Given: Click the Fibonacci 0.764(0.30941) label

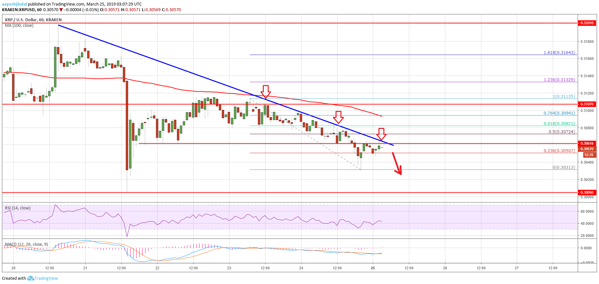Looking at the screenshot, I should (x=559, y=113).
